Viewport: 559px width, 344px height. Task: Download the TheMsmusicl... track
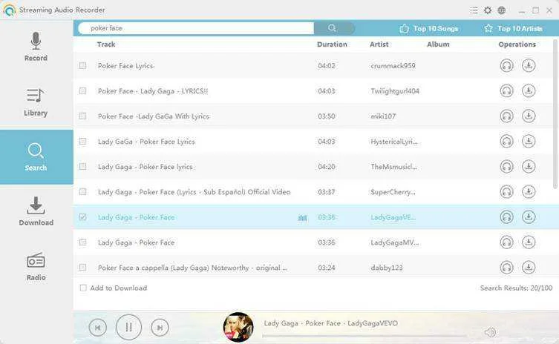click(529, 167)
